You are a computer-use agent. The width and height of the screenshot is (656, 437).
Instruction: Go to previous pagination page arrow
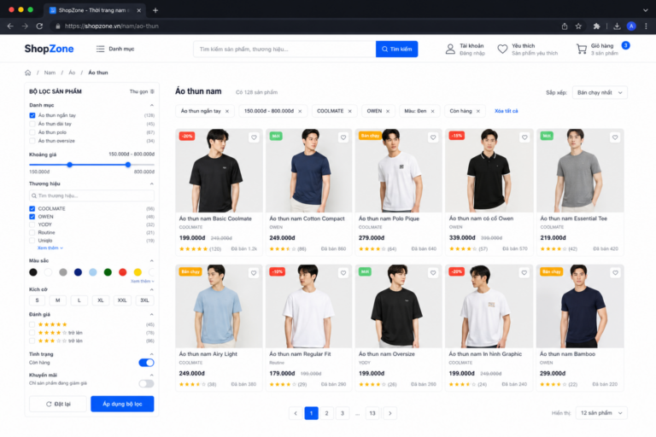coord(296,413)
